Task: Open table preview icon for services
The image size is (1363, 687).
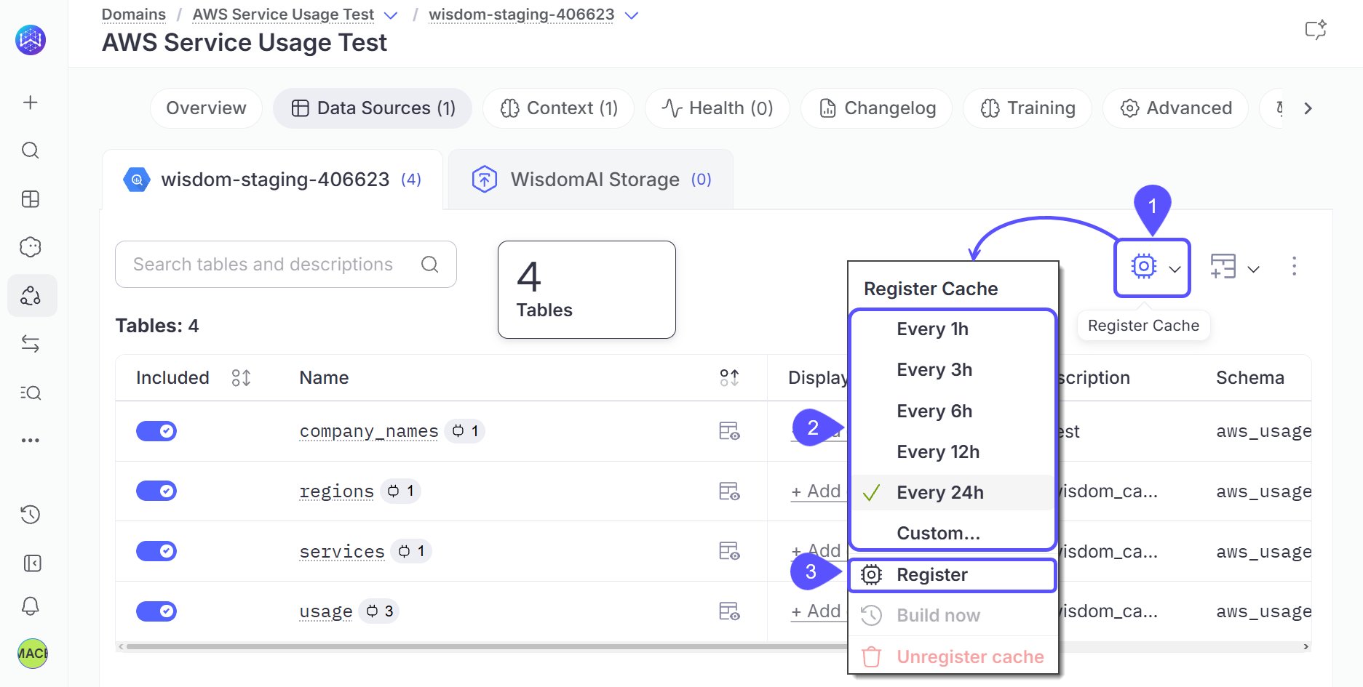Action: pos(729,551)
